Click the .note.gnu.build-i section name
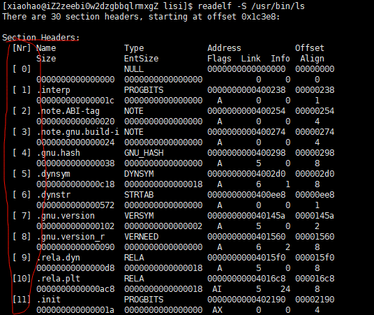The width and height of the screenshot is (374, 315). tap(77, 132)
